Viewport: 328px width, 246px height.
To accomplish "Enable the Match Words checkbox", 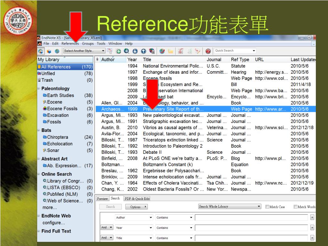I will coord(295,207).
